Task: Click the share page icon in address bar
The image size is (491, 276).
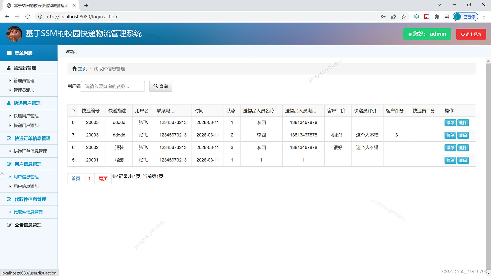Action: coord(393,17)
